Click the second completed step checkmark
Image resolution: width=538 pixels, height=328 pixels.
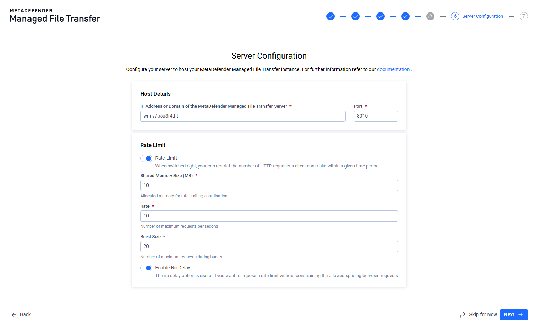[x=356, y=16]
